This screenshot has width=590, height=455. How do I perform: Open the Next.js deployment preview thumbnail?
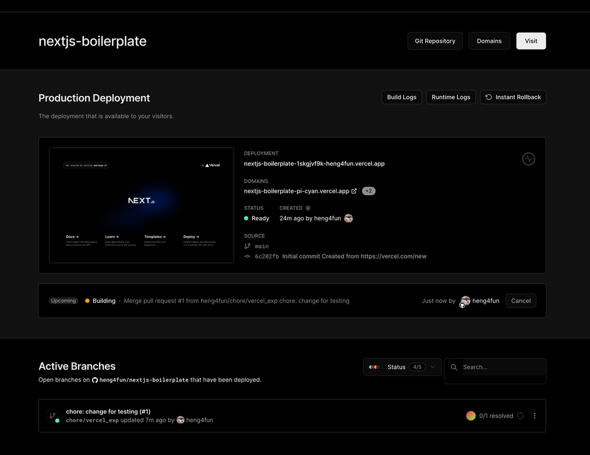[141, 205]
